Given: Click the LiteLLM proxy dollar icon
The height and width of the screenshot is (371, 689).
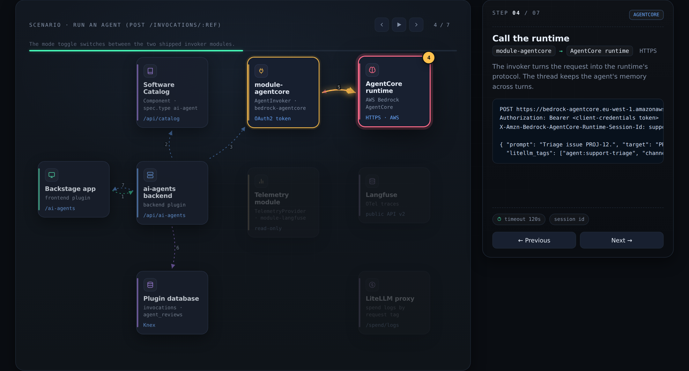Looking at the screenshot, I should 372,285.
